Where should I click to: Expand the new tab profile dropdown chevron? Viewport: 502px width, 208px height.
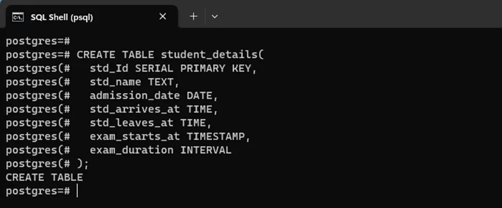tap(215, 16)
